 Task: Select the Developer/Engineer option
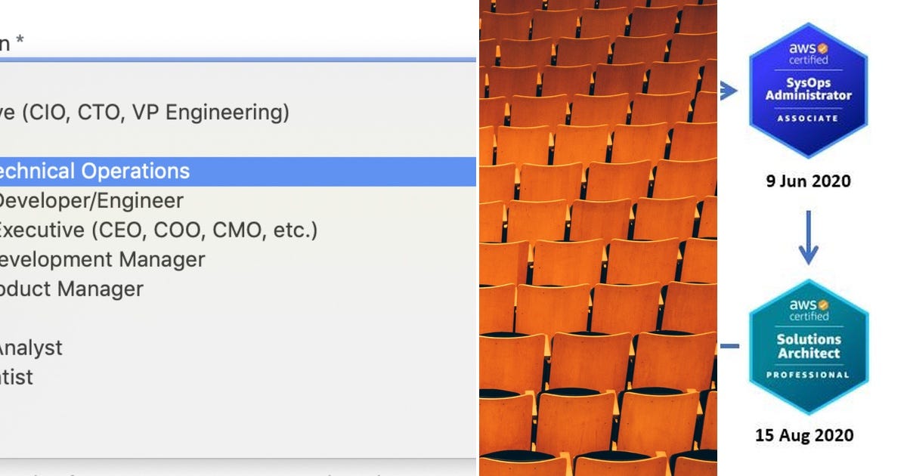point(91,200)
